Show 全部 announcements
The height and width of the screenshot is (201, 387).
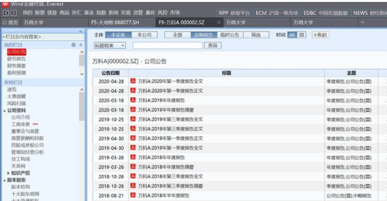178,35
